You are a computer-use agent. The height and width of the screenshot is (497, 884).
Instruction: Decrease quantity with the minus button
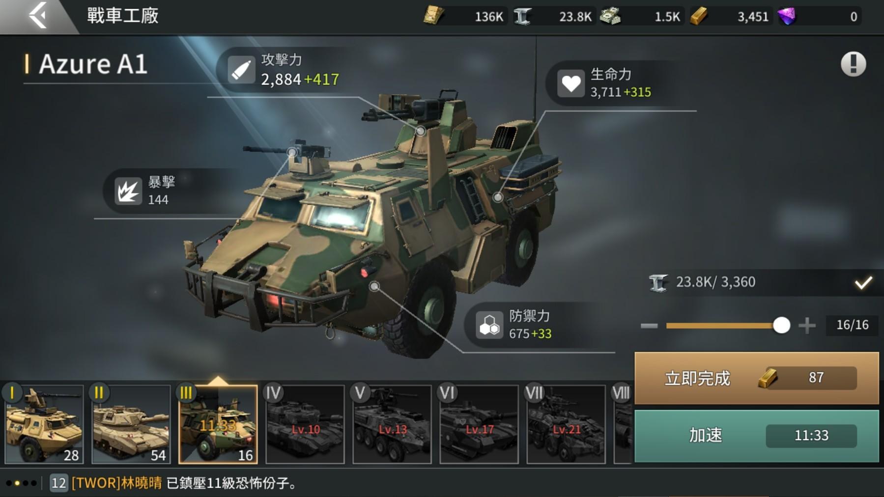coord(649,326)
